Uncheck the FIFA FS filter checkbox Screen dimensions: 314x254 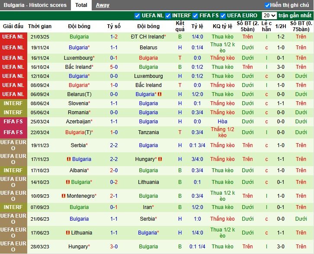pos(195,16)
